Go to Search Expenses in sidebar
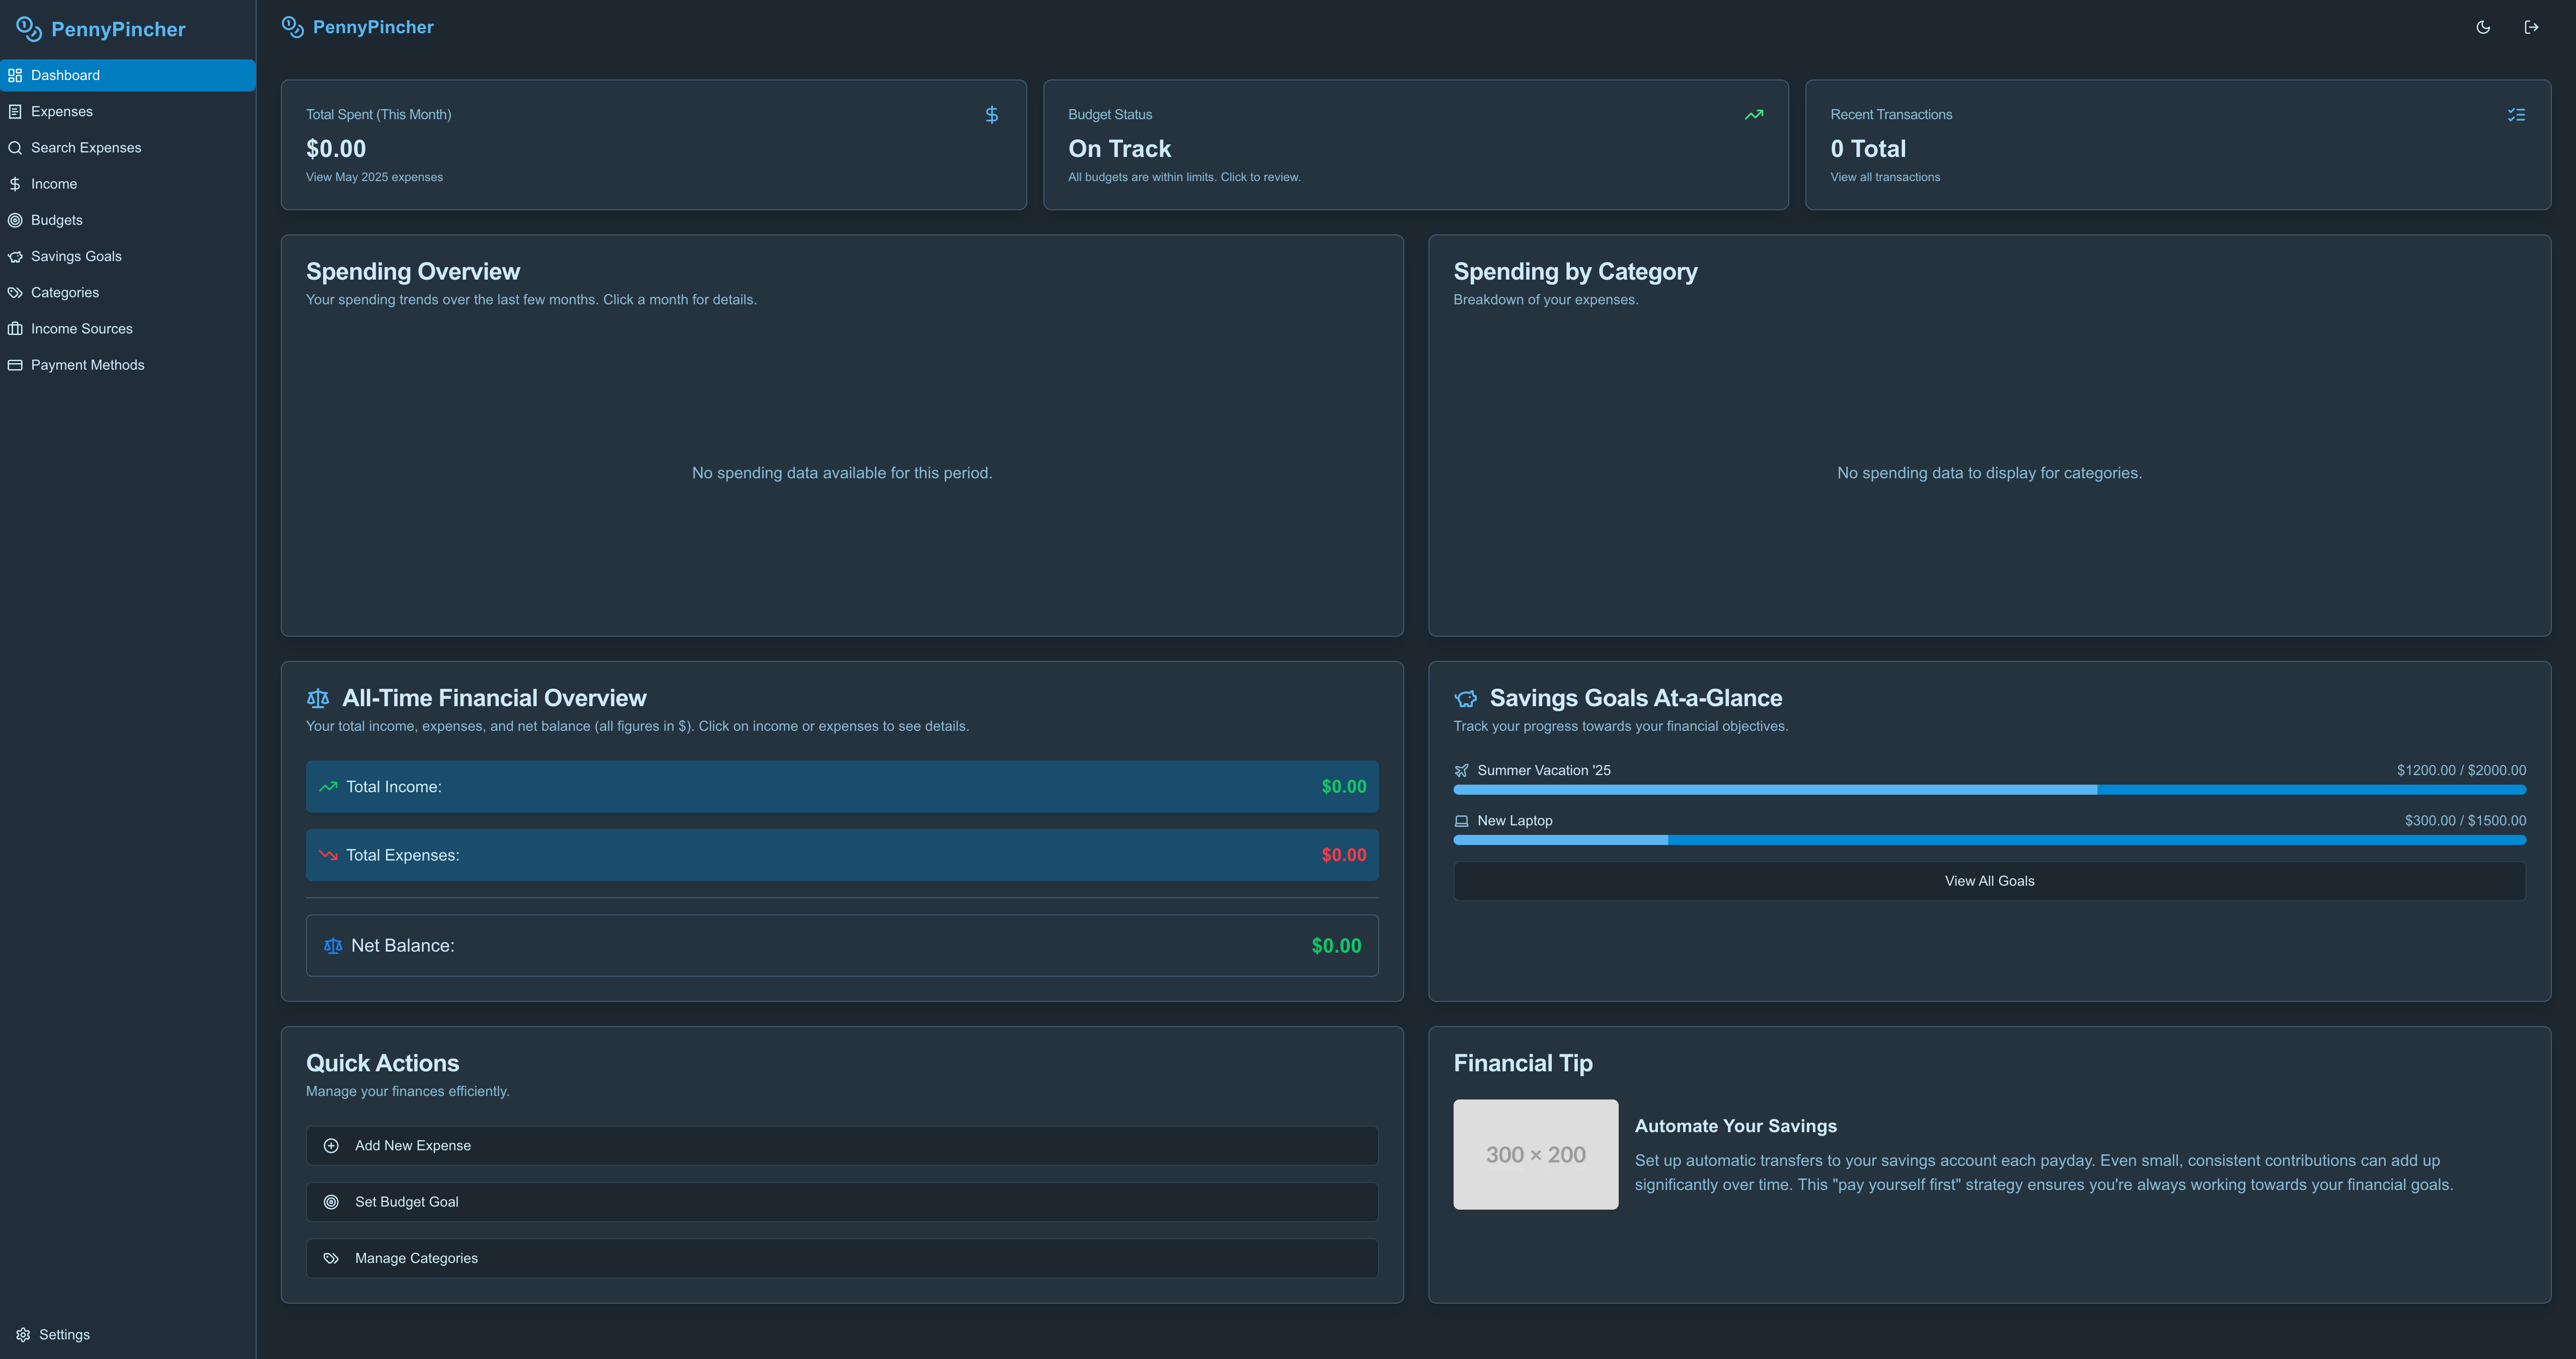Viewport: 2576px width, 1359px height. [x=128, y=147]
